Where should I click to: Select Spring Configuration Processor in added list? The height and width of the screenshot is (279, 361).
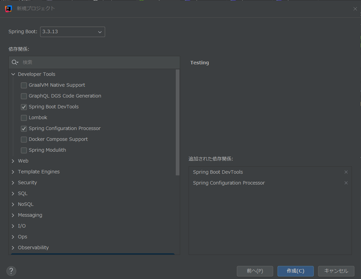click(x=229, y=183)
